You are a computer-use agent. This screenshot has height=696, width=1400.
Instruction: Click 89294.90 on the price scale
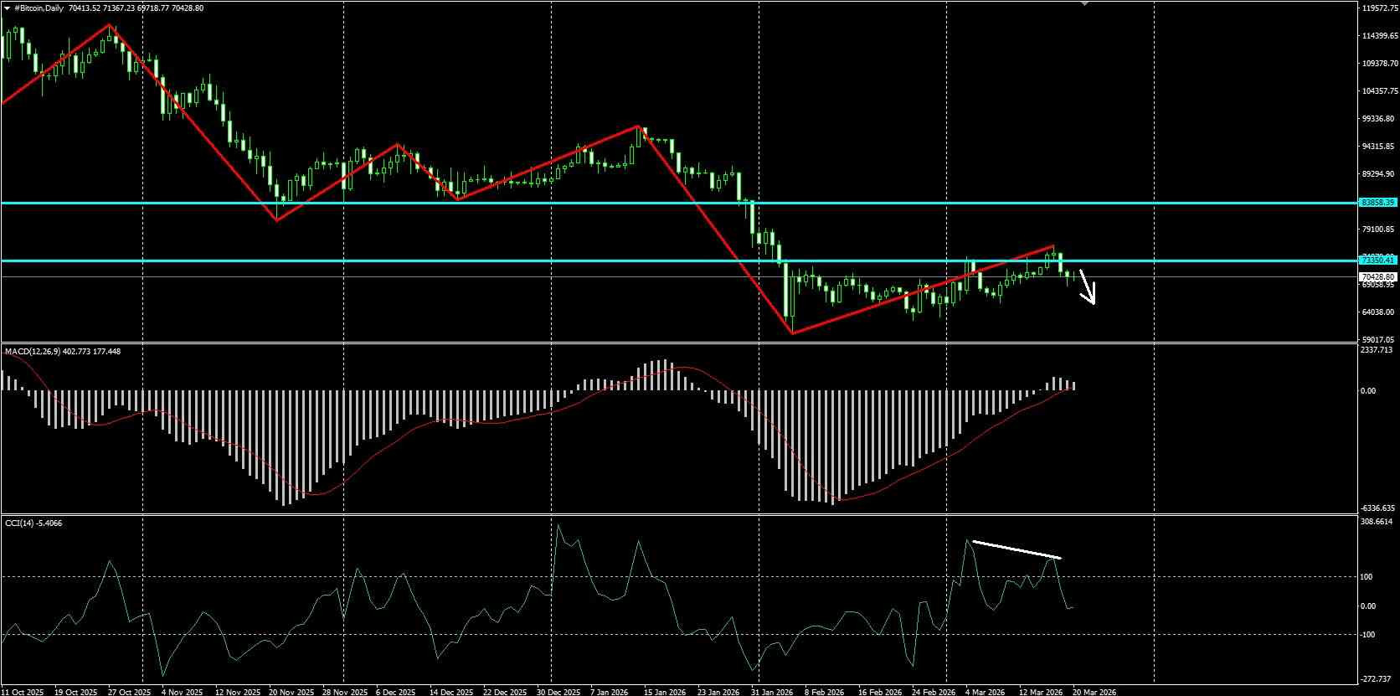[1378, 174]
